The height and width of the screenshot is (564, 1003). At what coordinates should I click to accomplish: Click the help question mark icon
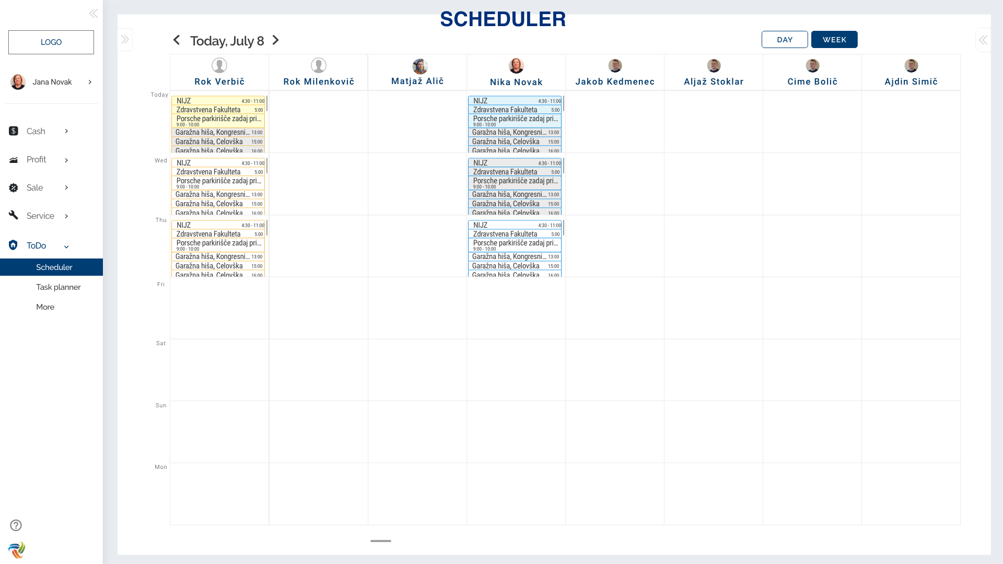click(x=15, y=525)
